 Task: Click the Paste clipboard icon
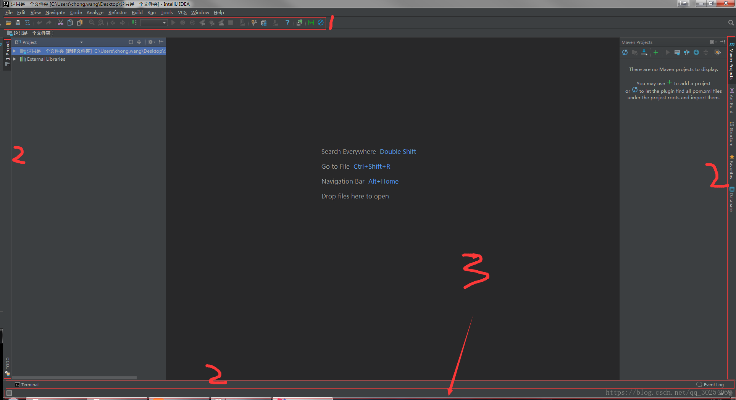pos(80,23)
